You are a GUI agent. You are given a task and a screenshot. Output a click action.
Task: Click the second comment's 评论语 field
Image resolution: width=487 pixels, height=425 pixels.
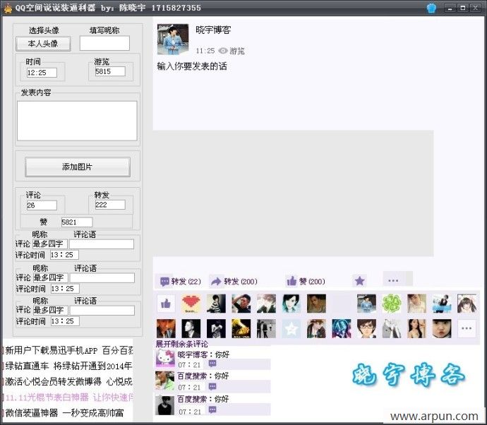102,277
